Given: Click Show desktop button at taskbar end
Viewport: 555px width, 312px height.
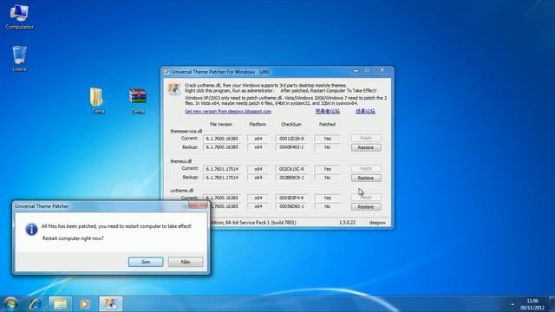Looking at the screenshot, I should pos(552,304).
